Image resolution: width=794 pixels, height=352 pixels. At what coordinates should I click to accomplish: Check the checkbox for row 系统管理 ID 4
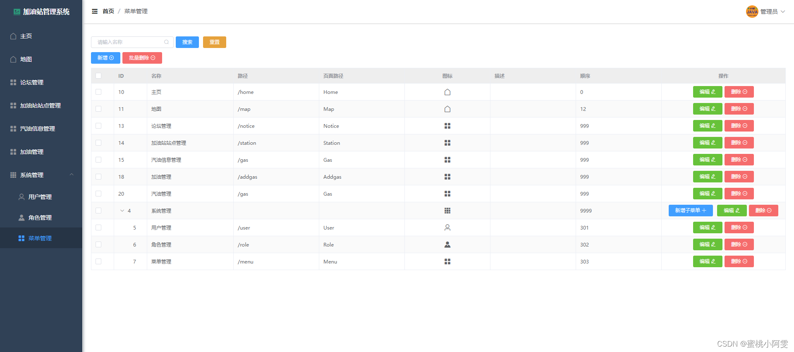98,211
